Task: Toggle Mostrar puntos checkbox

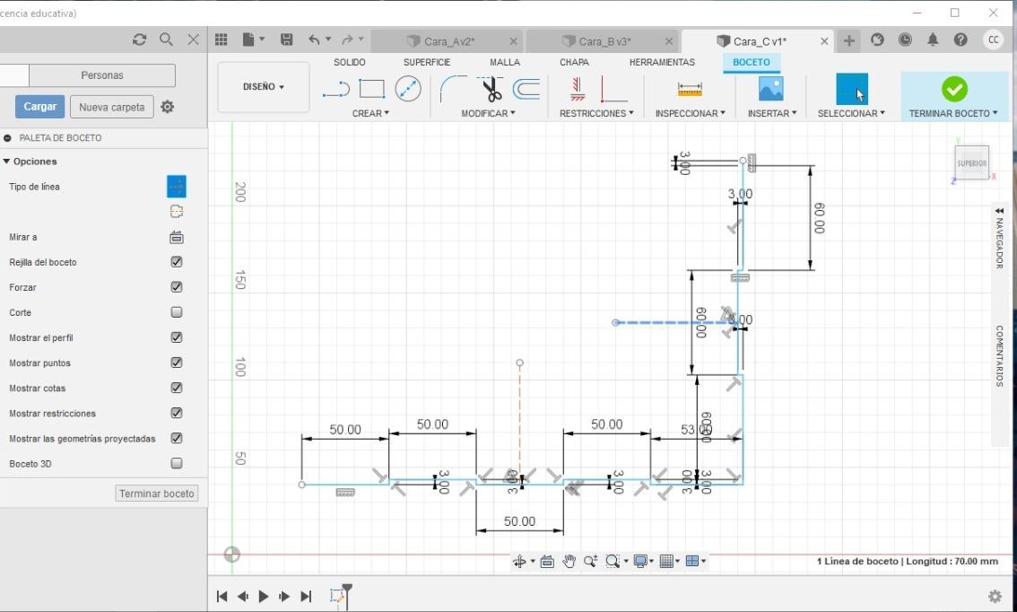Action: [x=177, y=363]
